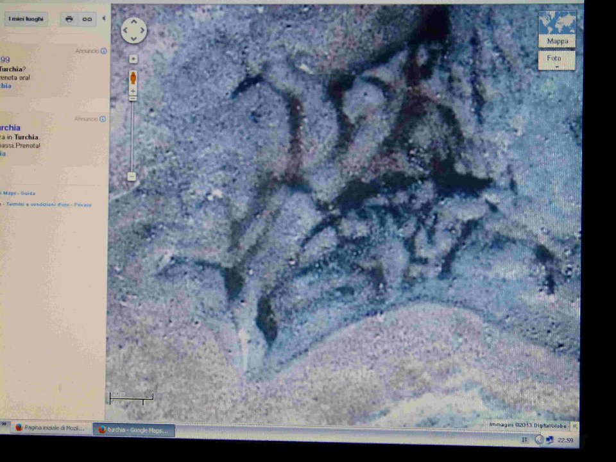Viewport: 616px width, 462px height.
Task: Click the "Immagini ©2013 DigitalGlobe" attribution text
Action: click(x=527, y=425)
